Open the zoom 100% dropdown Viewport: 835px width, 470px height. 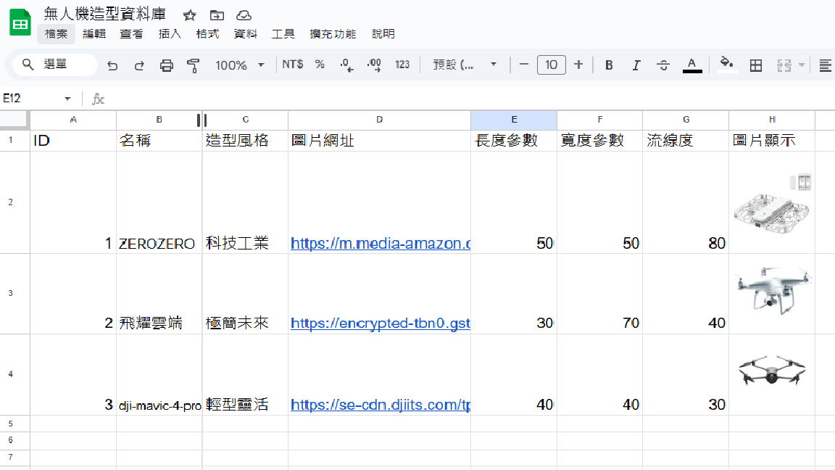tap(240, 65)
